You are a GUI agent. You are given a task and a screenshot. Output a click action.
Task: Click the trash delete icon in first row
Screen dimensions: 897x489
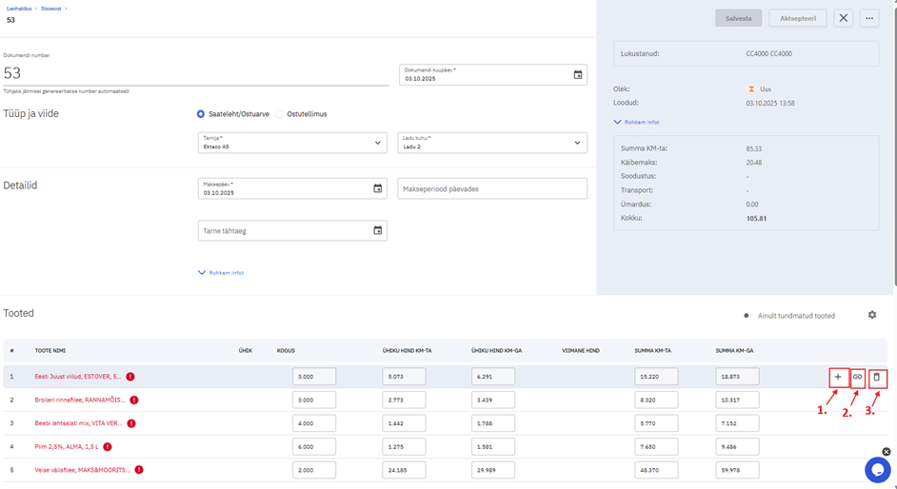877,378
